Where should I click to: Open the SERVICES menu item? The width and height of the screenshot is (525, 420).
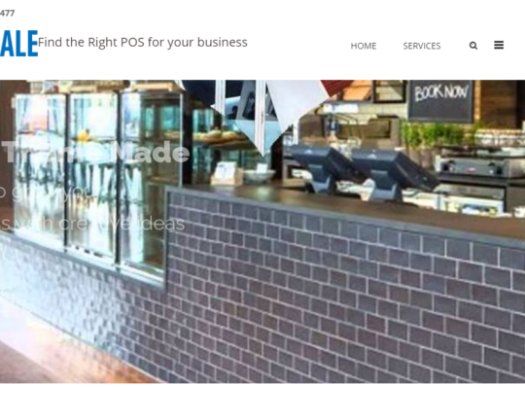coord(422,46)
